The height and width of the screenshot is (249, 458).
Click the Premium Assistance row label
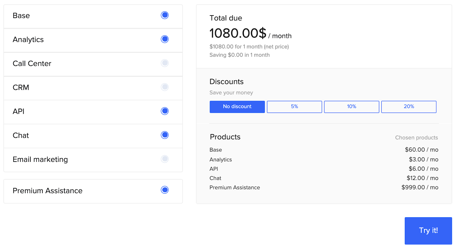coord(48,191)
